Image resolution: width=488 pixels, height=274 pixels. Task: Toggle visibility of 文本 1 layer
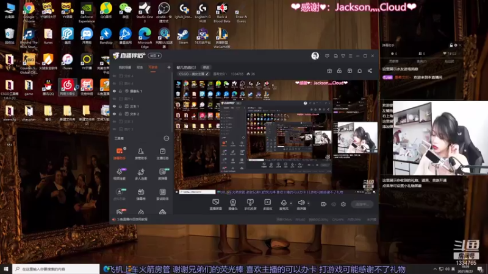tap(114, 106)
